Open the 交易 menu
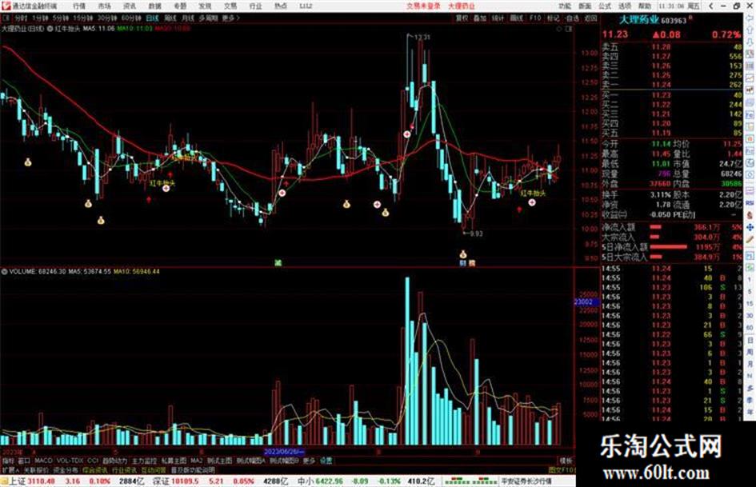 click(230, 6)
